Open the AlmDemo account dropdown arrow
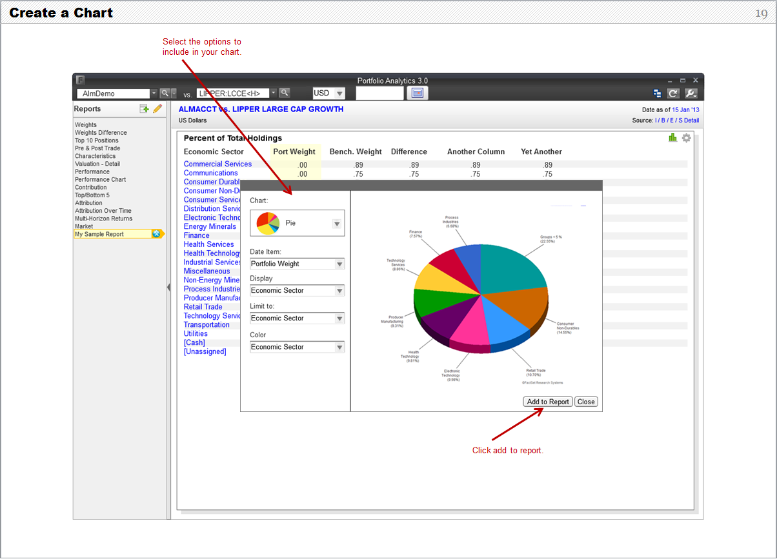The width and height of the screenshot is (777, 559). (154, 93)
